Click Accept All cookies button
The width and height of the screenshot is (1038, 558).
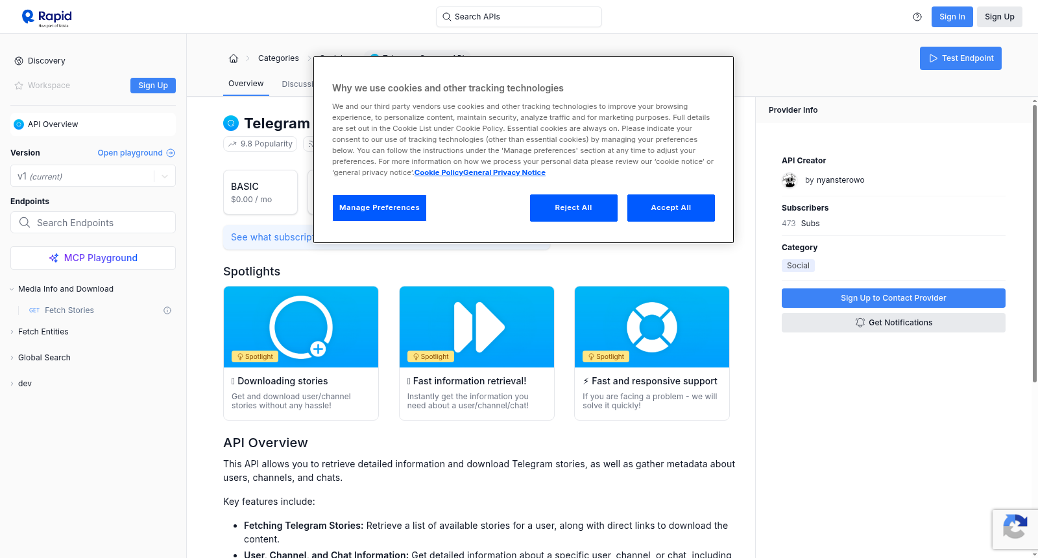point(671,208)
